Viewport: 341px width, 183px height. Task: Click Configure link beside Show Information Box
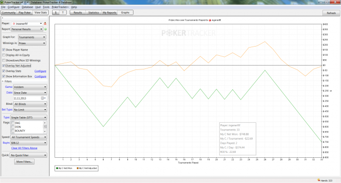tap(40, 76)
